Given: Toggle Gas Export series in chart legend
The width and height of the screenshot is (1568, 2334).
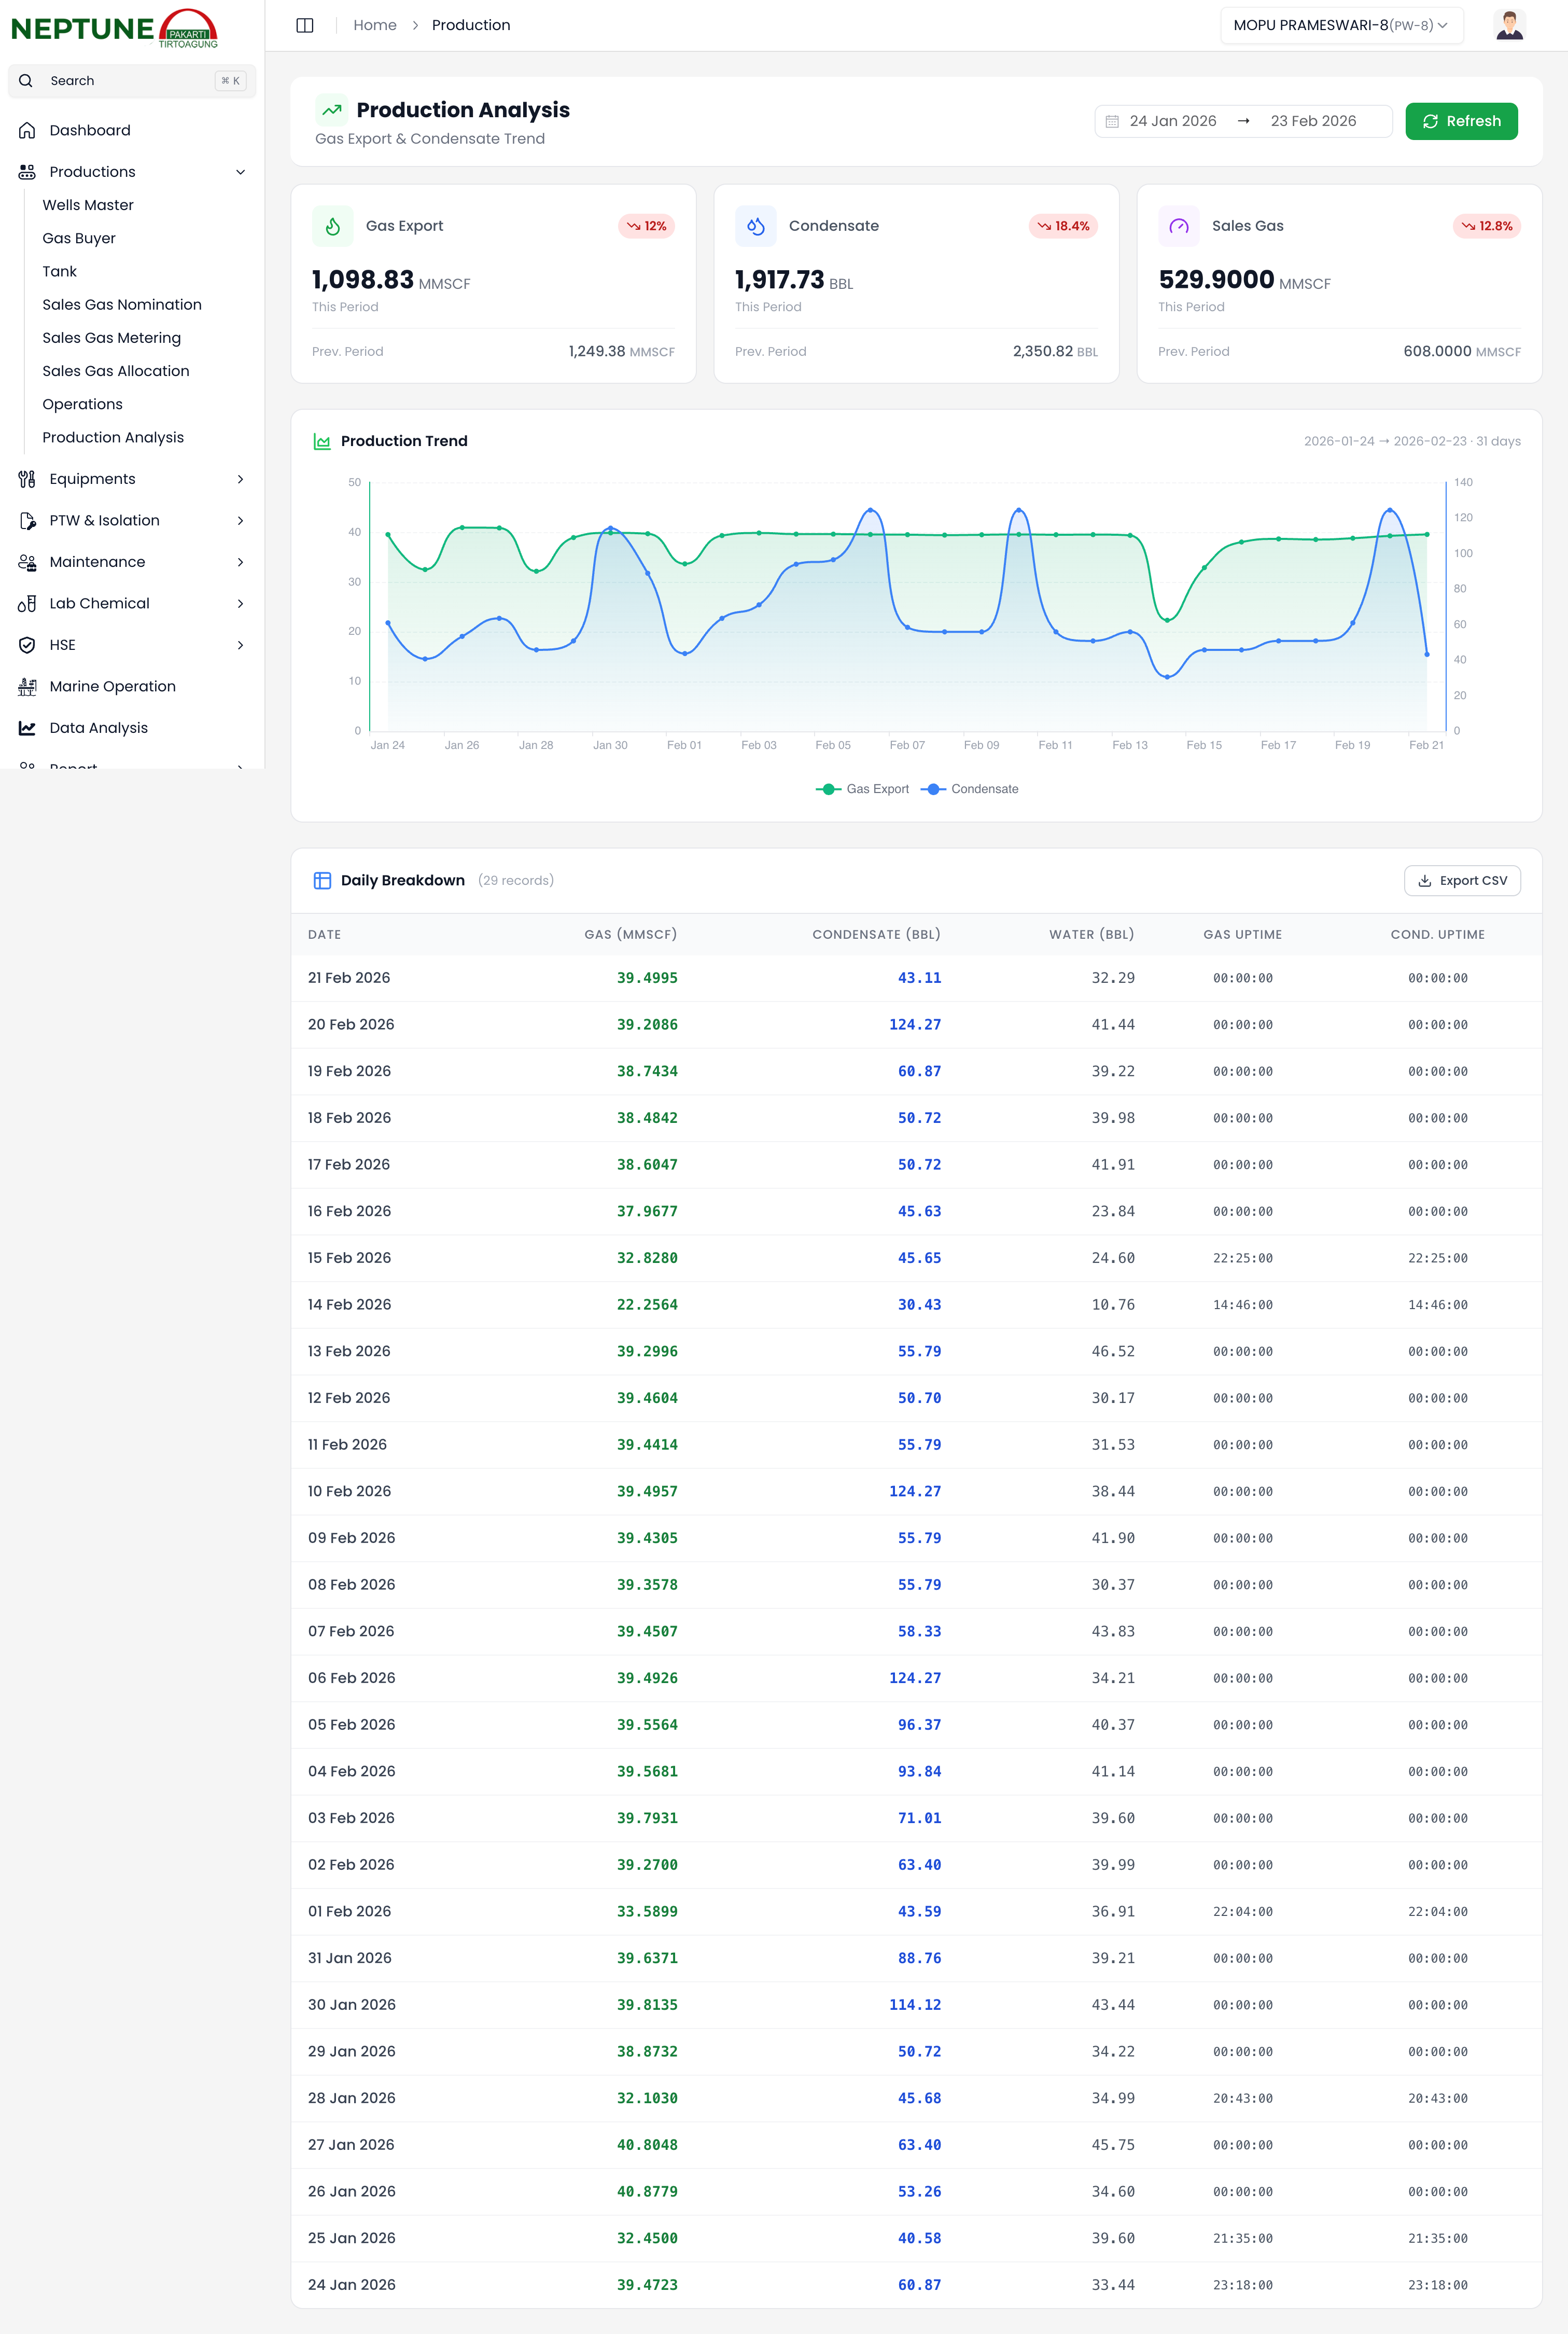Looking at the screenshot, I should tap(863, 789).
